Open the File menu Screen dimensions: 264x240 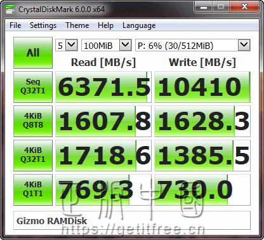tap(15, 25)
